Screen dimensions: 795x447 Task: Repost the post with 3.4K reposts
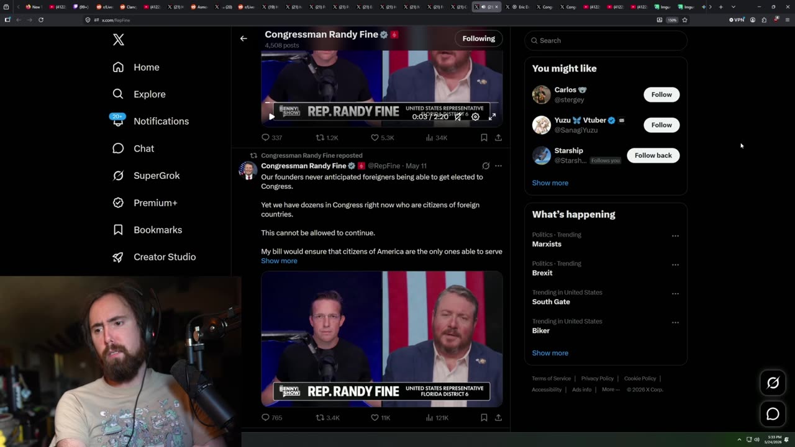pos(327,418)
